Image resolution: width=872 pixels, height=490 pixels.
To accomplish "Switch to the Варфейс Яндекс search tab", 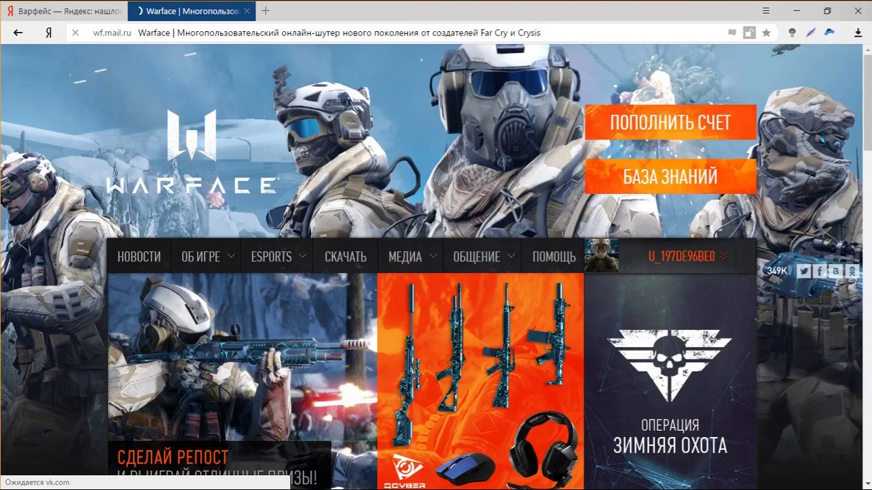I will pyautogui.click(x=63, y=11).
